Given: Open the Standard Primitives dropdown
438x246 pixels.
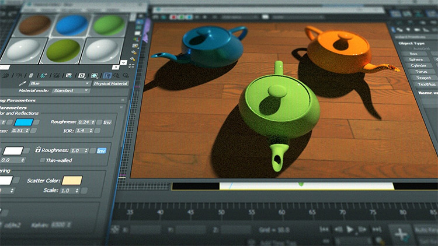Looking at the screenshot, I should [415, 37].
